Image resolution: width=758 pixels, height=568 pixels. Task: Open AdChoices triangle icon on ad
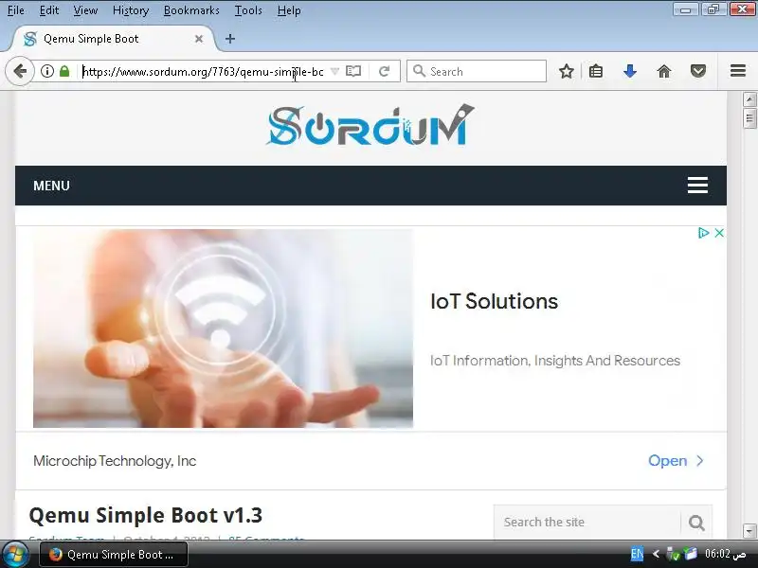pos(703,233)
